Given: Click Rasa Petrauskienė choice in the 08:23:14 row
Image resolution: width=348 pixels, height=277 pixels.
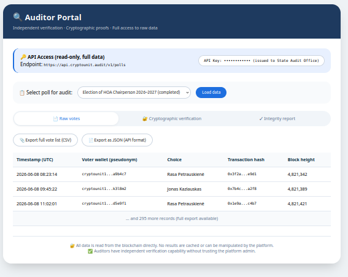Looking at the screenshot, I should (x=185, y=175).
